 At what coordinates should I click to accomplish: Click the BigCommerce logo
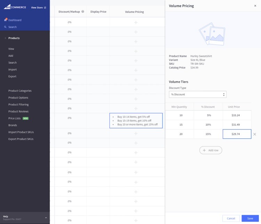(x=15, y=7)
